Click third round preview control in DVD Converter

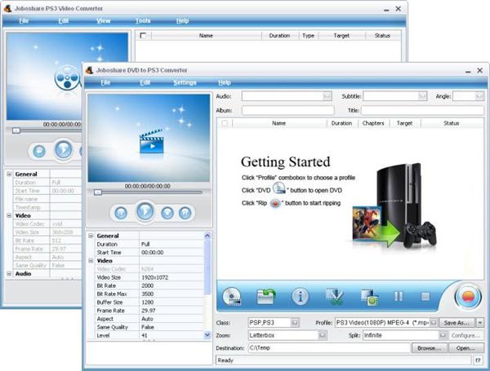coord(167,213)
